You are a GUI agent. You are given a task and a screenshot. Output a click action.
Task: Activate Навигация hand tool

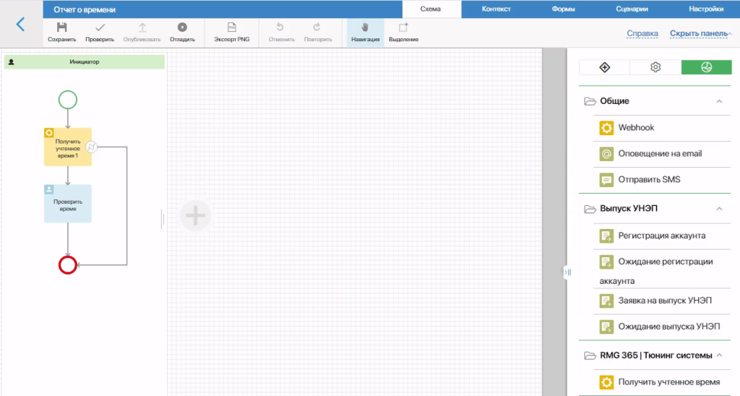[x=365, y=33]
